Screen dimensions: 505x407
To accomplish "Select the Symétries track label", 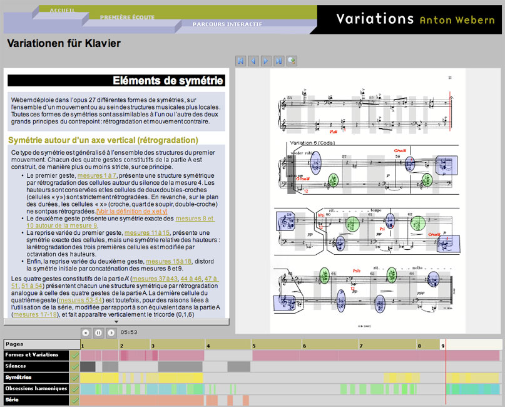I will tap(36, 378).
